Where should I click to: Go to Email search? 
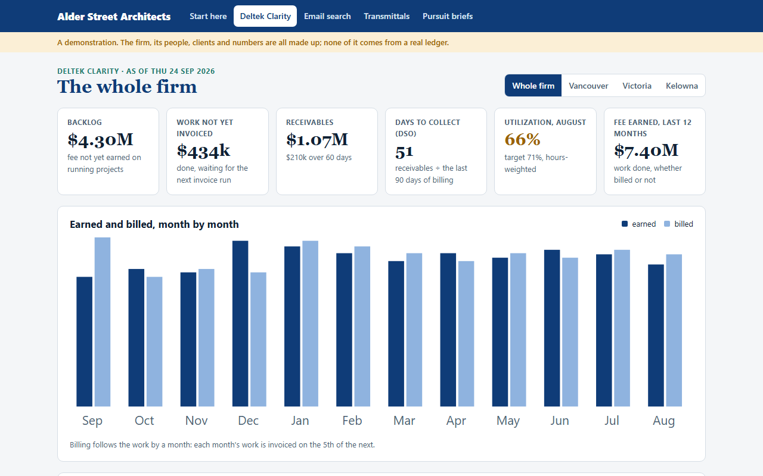click(x=327, y=16)
